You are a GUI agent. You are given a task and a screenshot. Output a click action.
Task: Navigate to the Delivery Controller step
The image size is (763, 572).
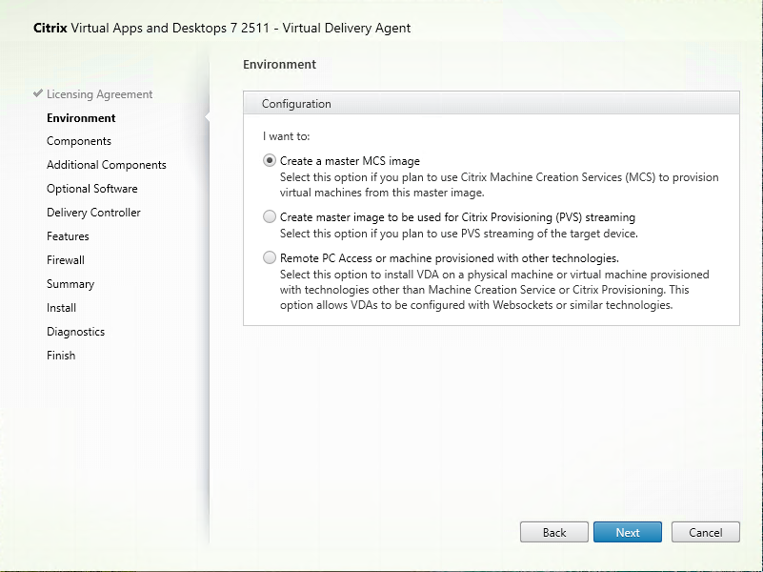pyautogui.click(x=93, y=213)
